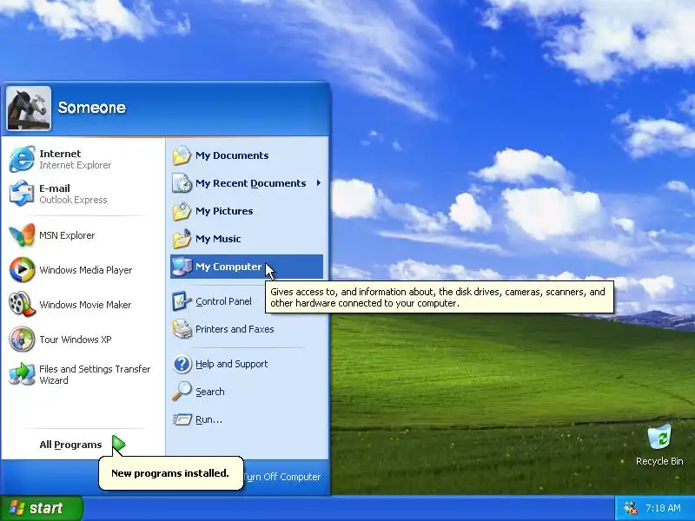Open My Music text entry
Image resolution: width=695 pixels, height=521 pixels.
218,239
